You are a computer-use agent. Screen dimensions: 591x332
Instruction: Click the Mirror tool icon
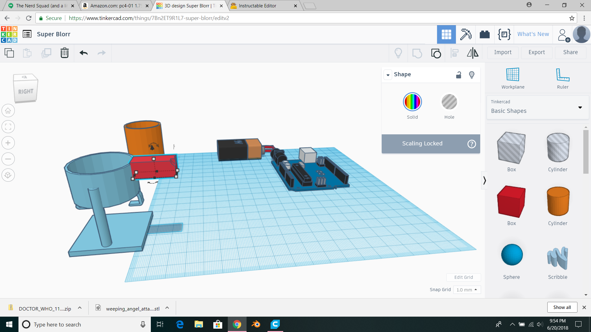pos(473,53)
